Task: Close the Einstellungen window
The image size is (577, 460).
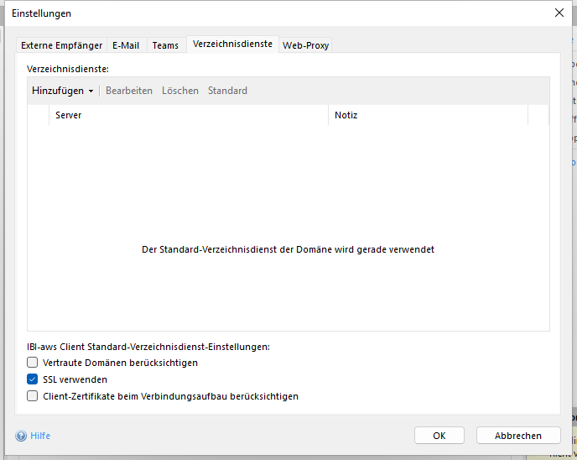Action: (559, 13)
